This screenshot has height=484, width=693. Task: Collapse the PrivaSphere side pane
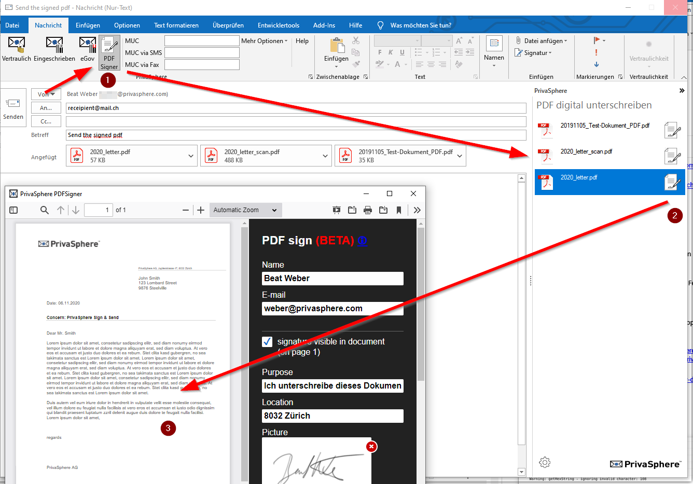click(x=682, y=91)
